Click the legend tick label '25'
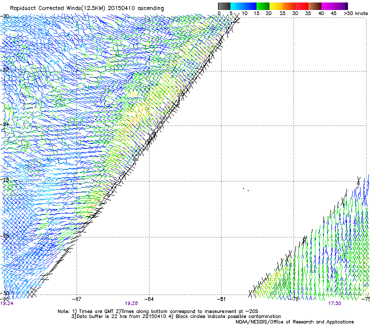Image resolution: width=370 pixels, height=325 pixels. 282,13
